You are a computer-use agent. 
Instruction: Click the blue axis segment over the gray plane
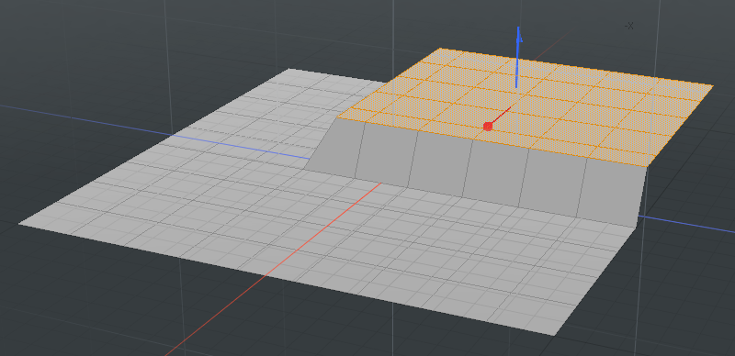pyautogui.click(x=240, y=147)
